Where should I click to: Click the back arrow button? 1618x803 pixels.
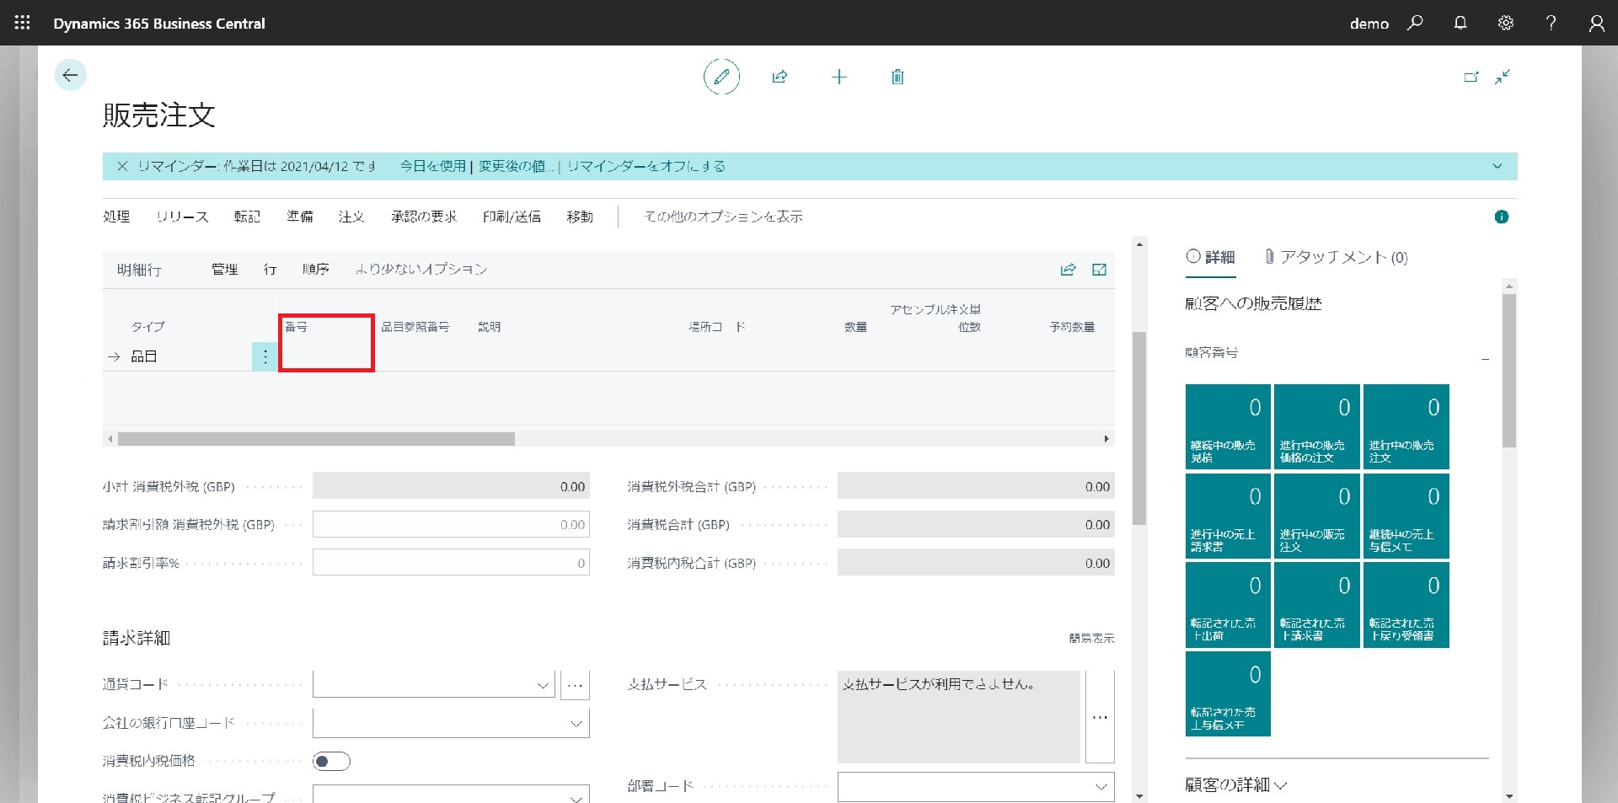click(x=70, y=75)
